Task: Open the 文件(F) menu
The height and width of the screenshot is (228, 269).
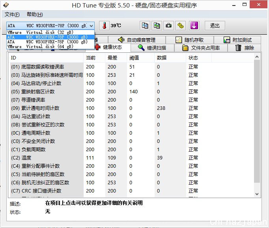Action: point(12,15)
